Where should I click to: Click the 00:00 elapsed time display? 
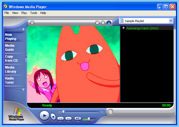coord(166,105)
